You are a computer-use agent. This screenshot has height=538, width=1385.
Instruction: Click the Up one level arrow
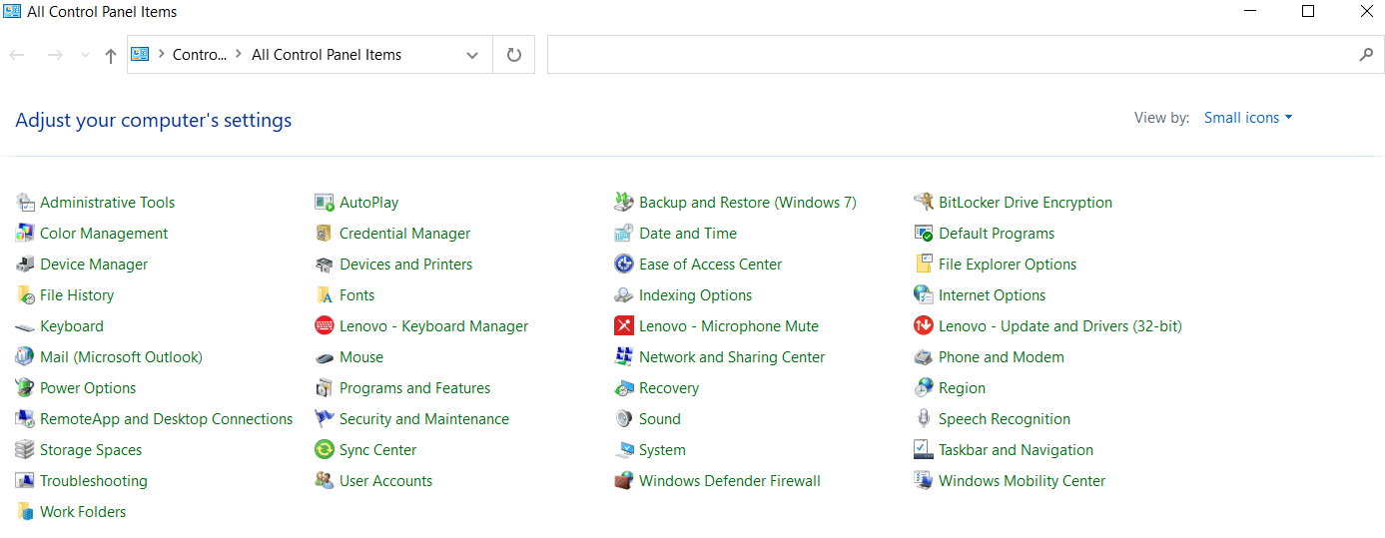click(111, 56)
